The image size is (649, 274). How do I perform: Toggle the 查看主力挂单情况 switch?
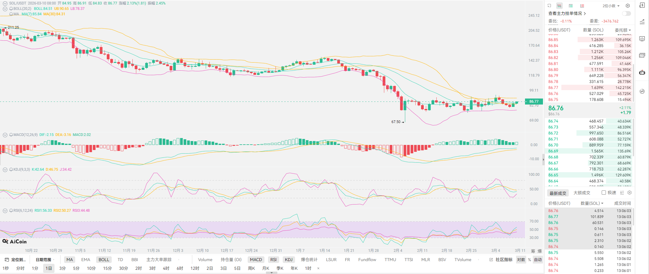pos(626,13)
